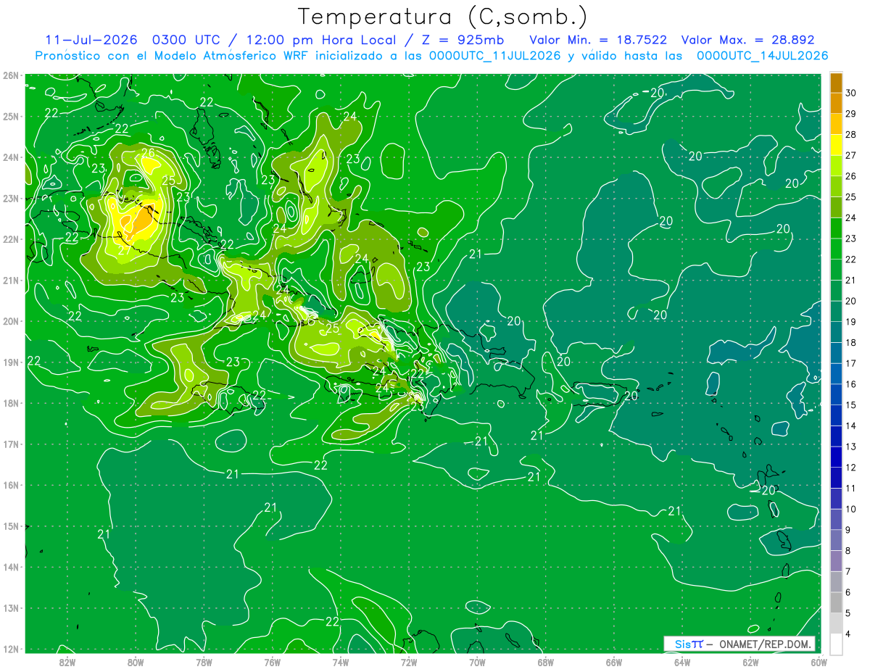Click the '68W' longitude axis label
Image resolution: width=870 pixels, height=672 pixels.
[546, 662]
